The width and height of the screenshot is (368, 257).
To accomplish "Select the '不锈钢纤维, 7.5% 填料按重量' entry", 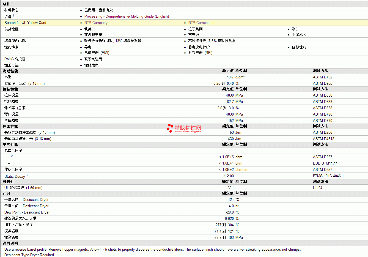I will pos(212,41).
